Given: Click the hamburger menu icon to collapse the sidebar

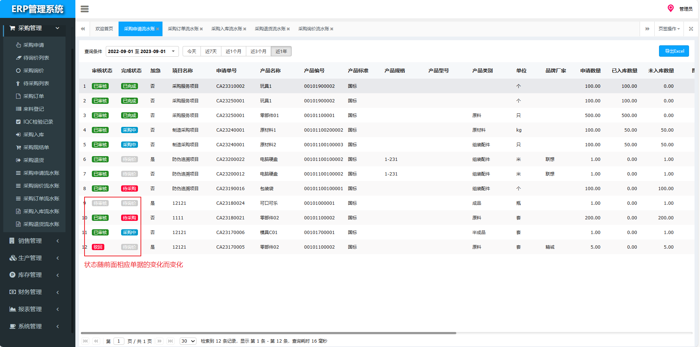Looking at the screenshot, I should tap(85, 9).
